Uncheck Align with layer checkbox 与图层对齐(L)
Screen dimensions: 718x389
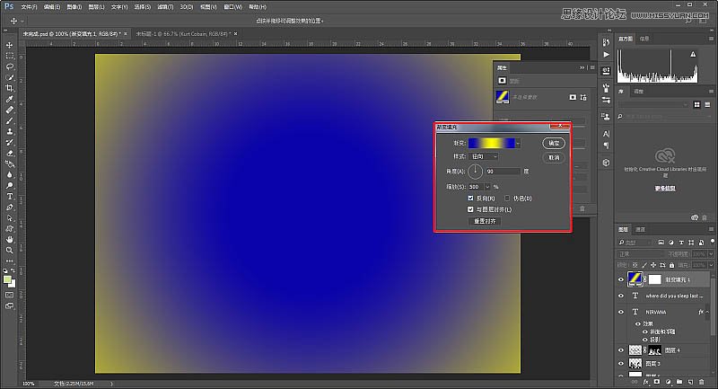(470, 209)
